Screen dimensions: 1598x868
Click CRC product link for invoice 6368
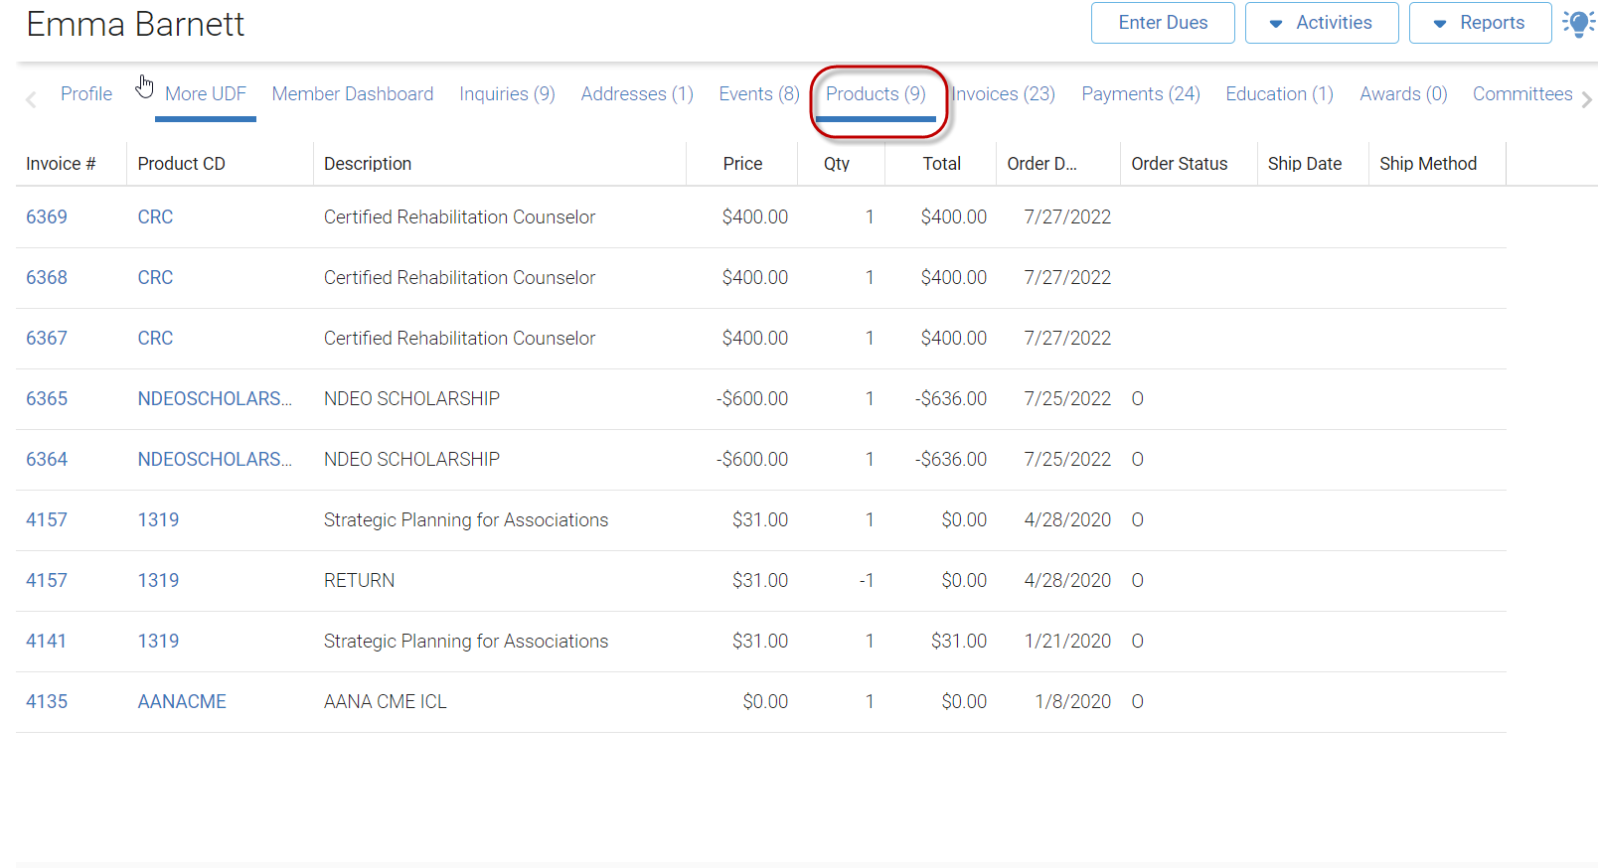[155, 278]
